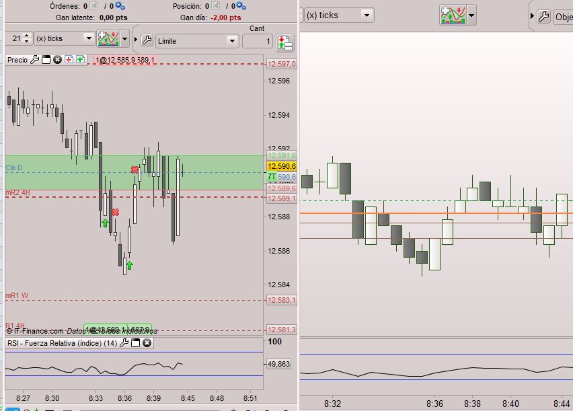Screen dimensions: 573x411
Task: Expand the black triangle before the right window wrench
Action: (x=532, y=15)
